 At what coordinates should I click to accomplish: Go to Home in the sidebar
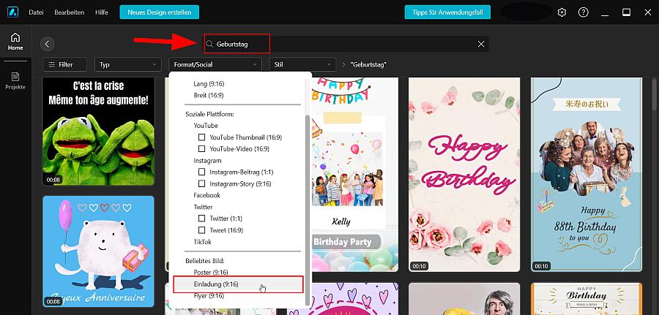pyautogui.click(x=15, y=42)
